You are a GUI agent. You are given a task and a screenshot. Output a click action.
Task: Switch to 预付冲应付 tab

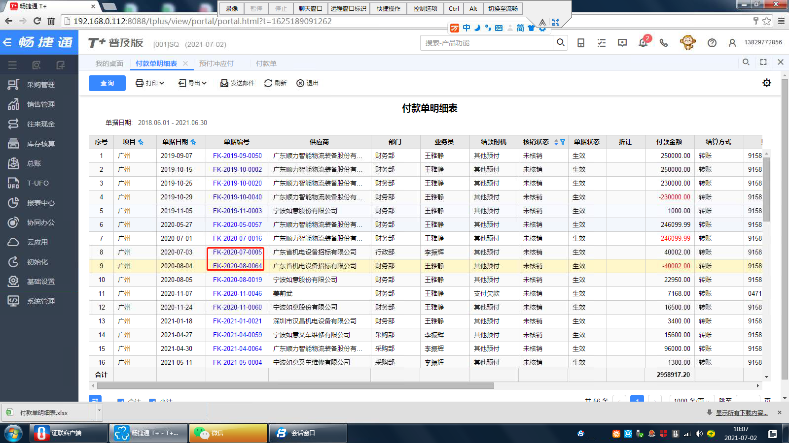point(216,63)
